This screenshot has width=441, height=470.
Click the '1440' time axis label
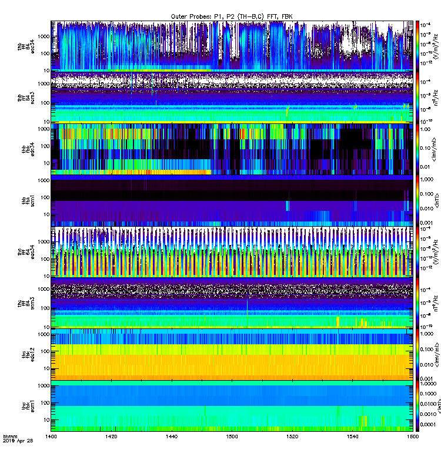[171, 437]
